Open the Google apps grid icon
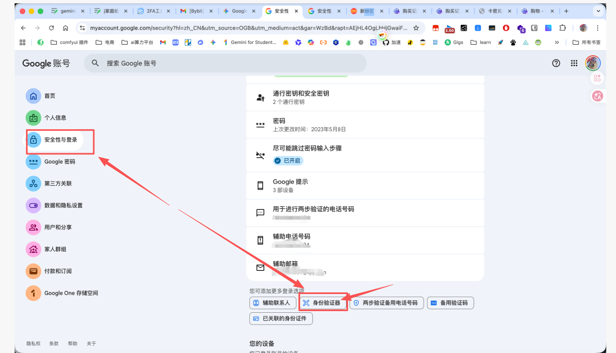 574,63
